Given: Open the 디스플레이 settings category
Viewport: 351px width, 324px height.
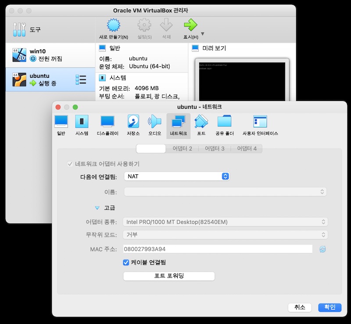Looking at the screenshot, I should (x=107, y=126).
